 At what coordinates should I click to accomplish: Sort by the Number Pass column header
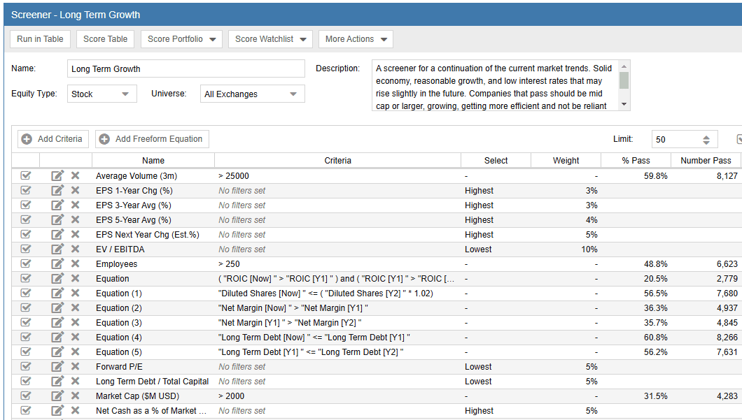point(706,161)
